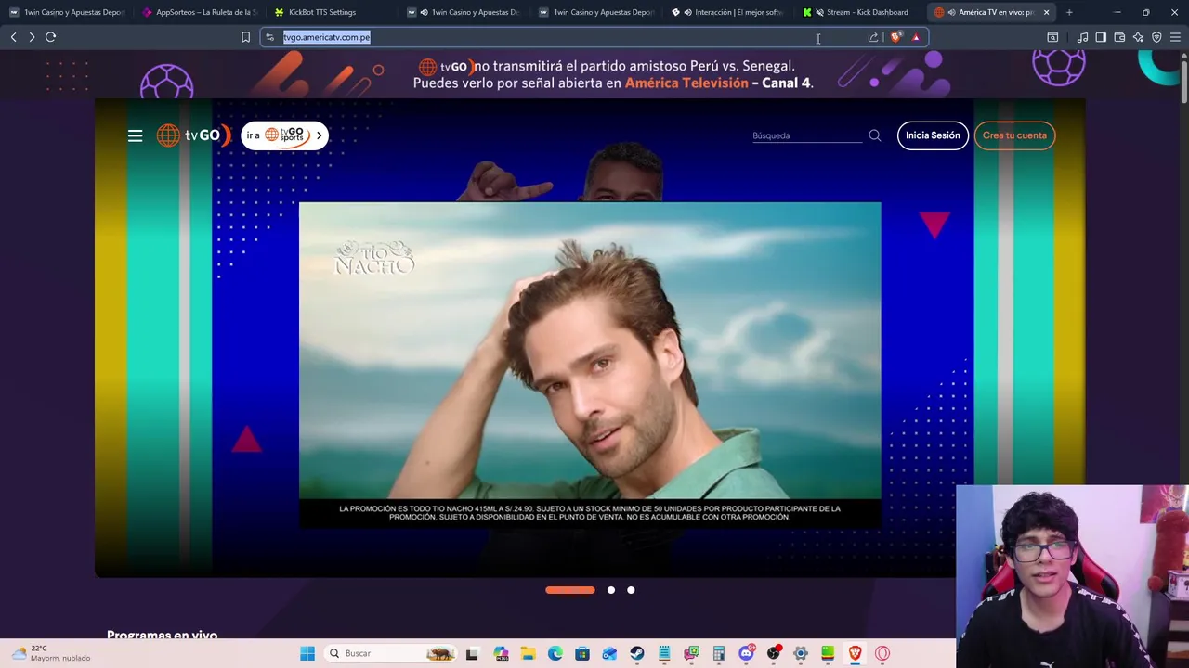Open a new tab with plus button
1189x668 pixels.
click(x=1069, y=12)
